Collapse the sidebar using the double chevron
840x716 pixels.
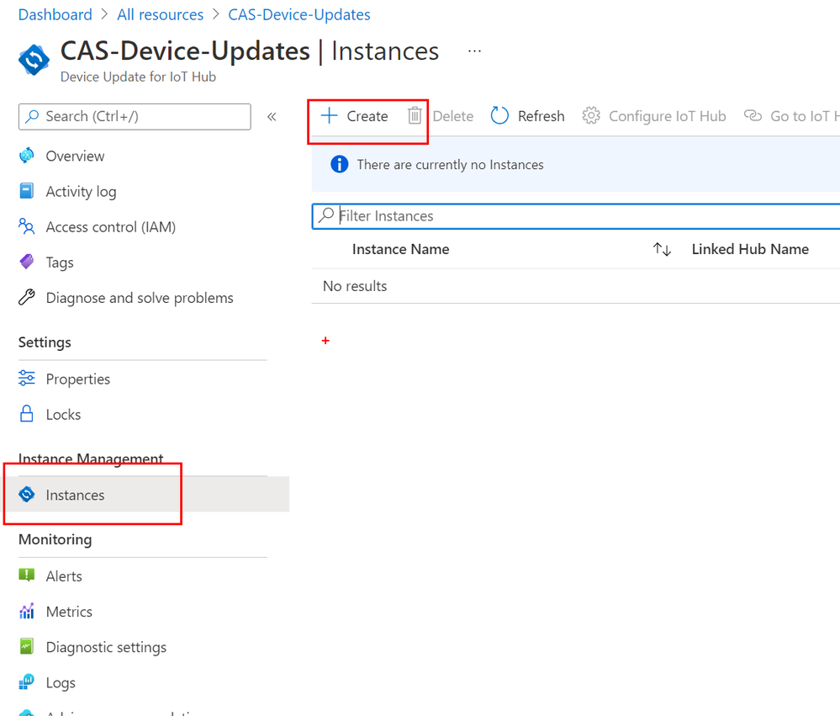click(x=272, y=117)
